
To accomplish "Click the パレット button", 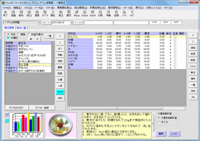I will [193, 66].
